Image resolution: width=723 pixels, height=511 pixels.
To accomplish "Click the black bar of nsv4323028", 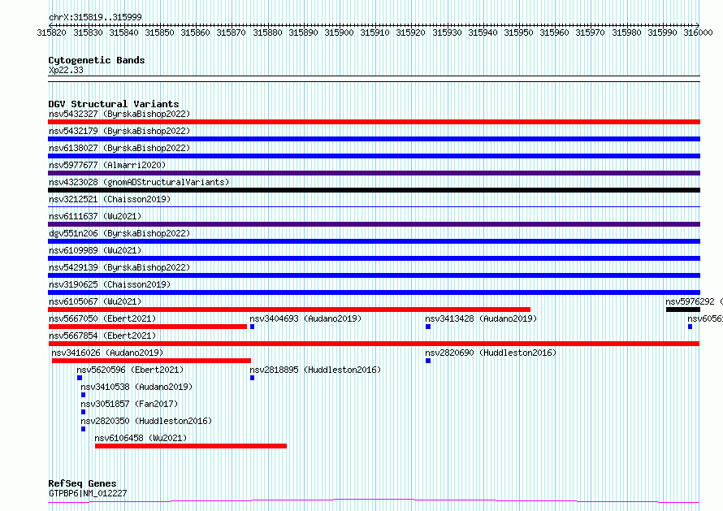I will click(x=374, y=190).
